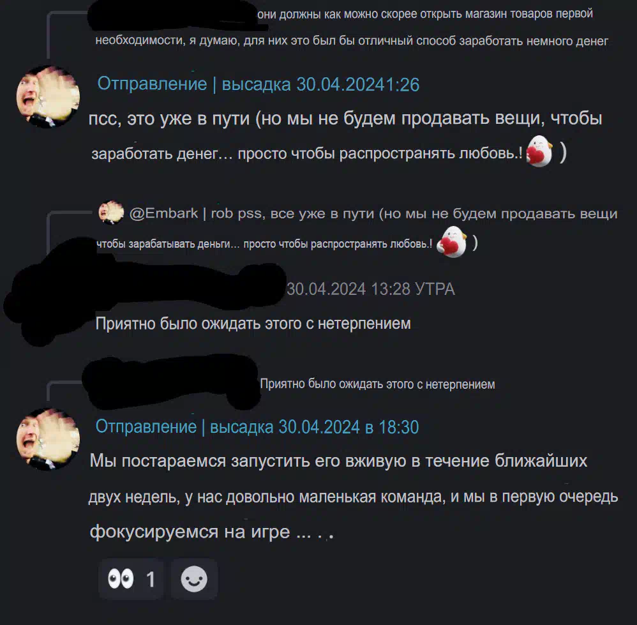637x625 pixels.
Task: Click the 30.04.2024 13:28 УТРА timestamp
Action: coord(370,289)
